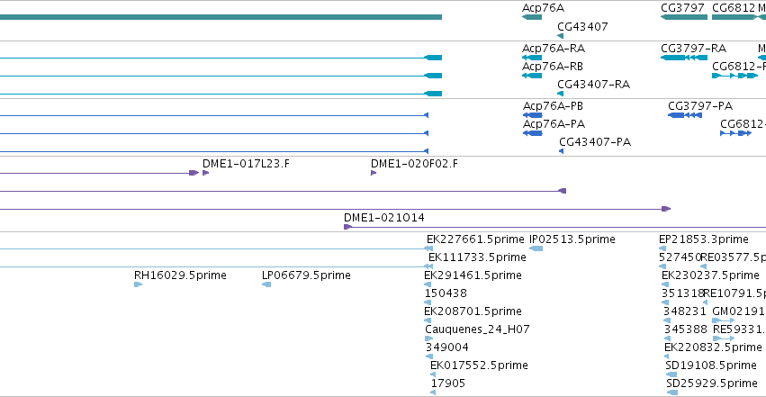This screenshot has height=397, width=766.
Task: Click the RH16029.5prime EST marker
Action: point(139,284)
